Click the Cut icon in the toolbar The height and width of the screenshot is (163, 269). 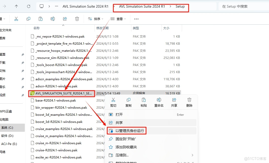16,19
